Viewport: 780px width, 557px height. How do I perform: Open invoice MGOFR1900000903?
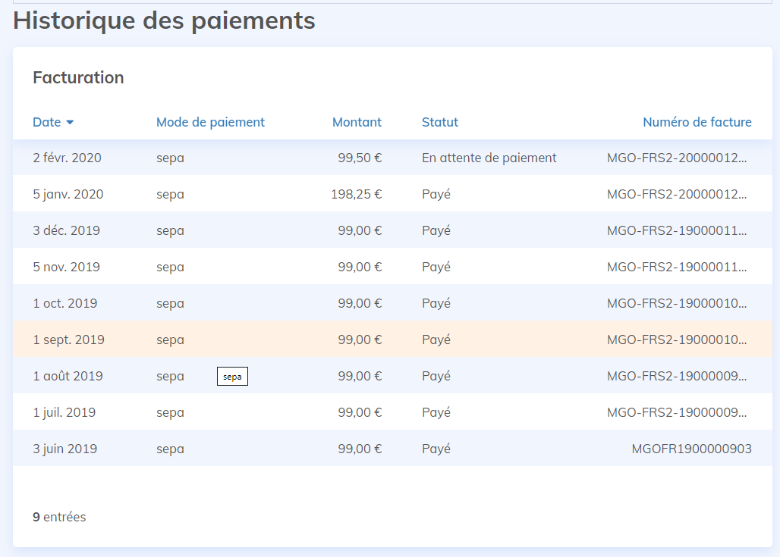point(691,449)
